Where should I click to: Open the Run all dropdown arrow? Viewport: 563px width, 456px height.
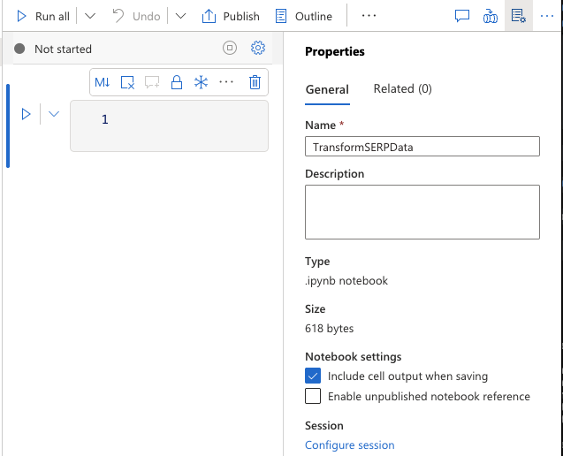pyautogui.click(x=90, y=16)
